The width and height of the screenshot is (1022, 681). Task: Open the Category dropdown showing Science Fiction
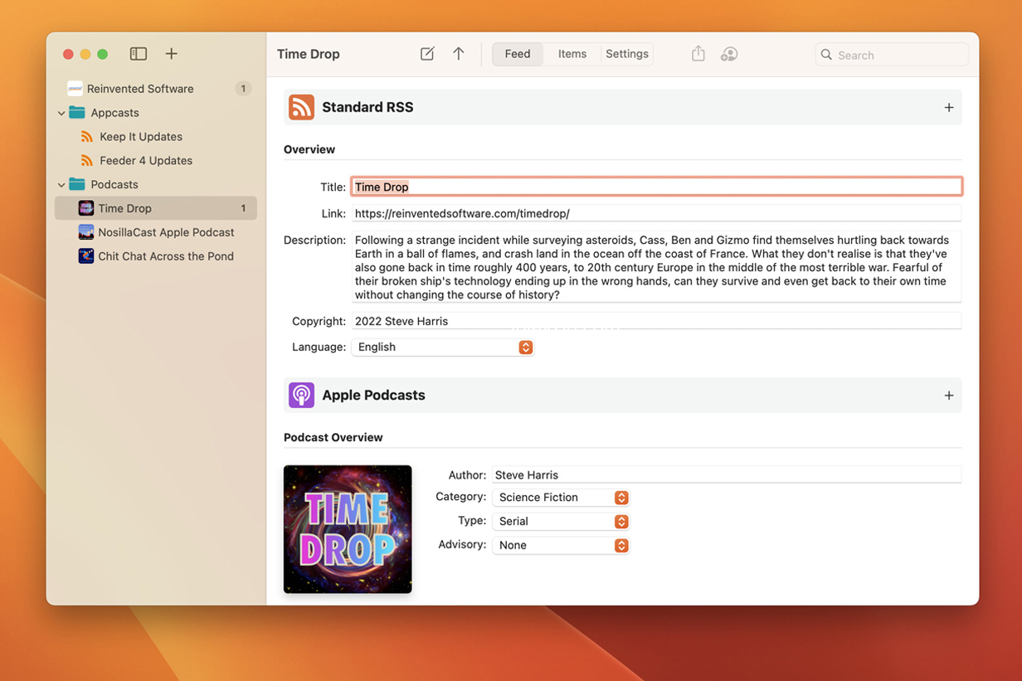point(561,498)
